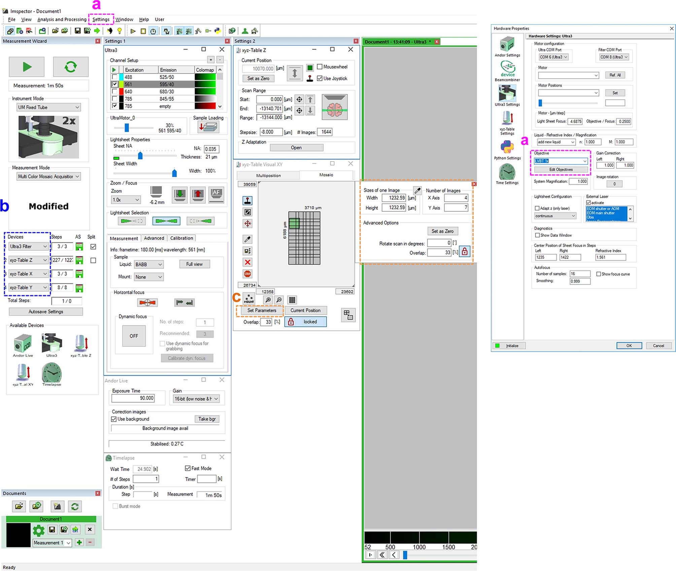676x571 pixels.
Task: Open the Settings menu
Action: click(101, 19)
